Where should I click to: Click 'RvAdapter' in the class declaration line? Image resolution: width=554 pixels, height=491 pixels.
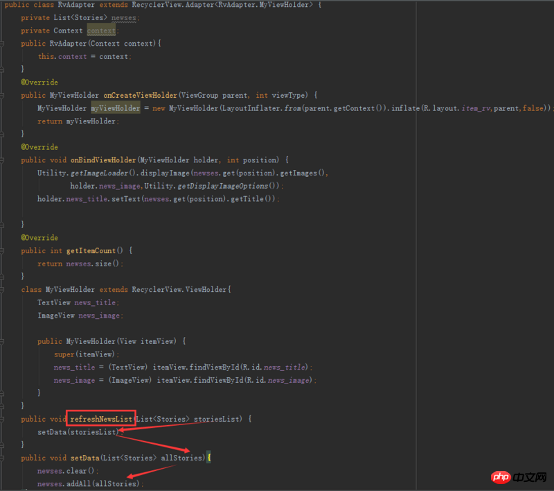point(76,5)
